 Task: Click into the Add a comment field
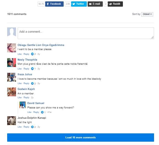point(86,33)
